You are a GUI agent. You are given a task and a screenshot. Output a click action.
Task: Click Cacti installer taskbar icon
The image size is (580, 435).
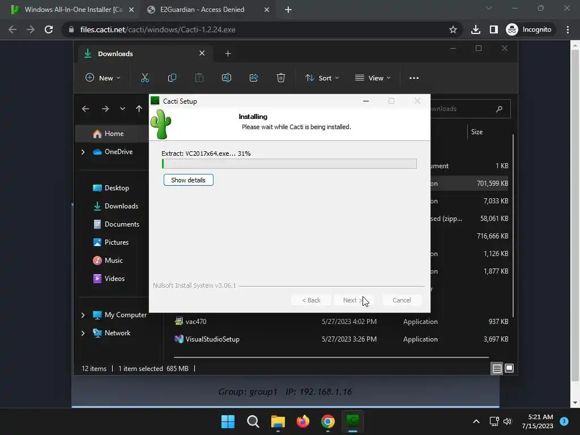coord(353,421)
